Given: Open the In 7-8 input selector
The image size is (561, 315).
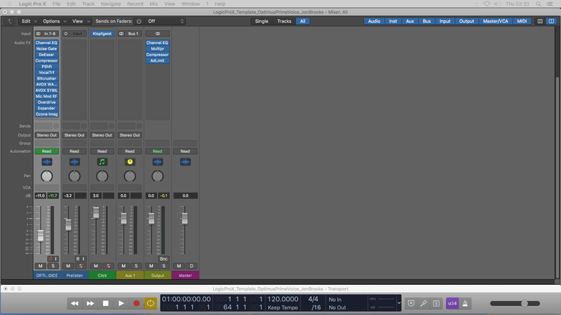Looking at the screenshot, I should (50, 34).
